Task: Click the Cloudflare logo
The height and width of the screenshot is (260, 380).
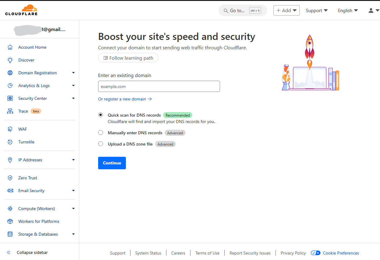Action: coord(21,10)
